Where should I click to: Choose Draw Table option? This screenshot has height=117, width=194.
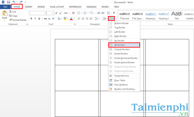(x=124, y=80)
